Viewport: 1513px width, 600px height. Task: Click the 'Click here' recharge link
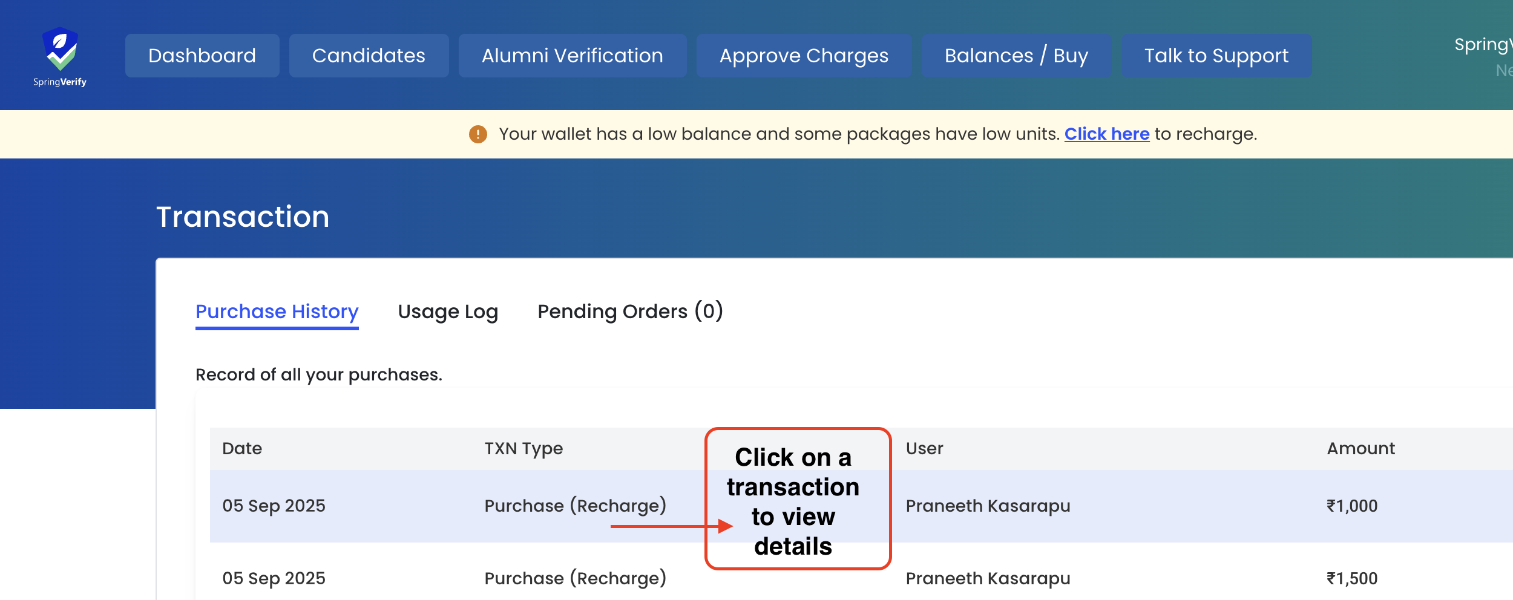pos(1106,134)
